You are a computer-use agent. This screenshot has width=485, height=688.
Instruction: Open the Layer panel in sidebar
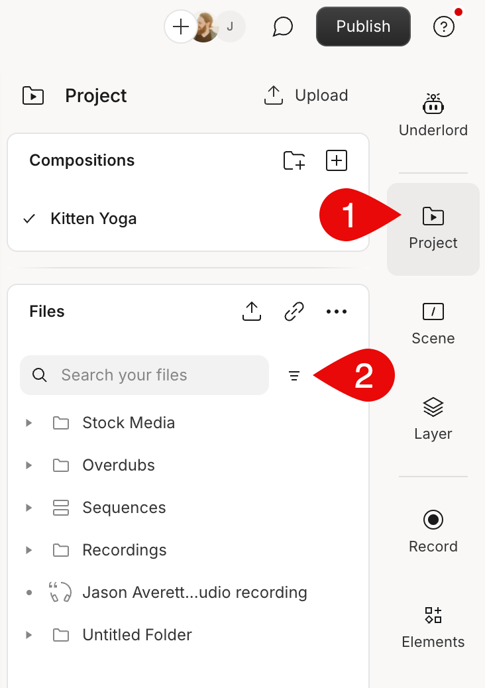tap(433, 419)
